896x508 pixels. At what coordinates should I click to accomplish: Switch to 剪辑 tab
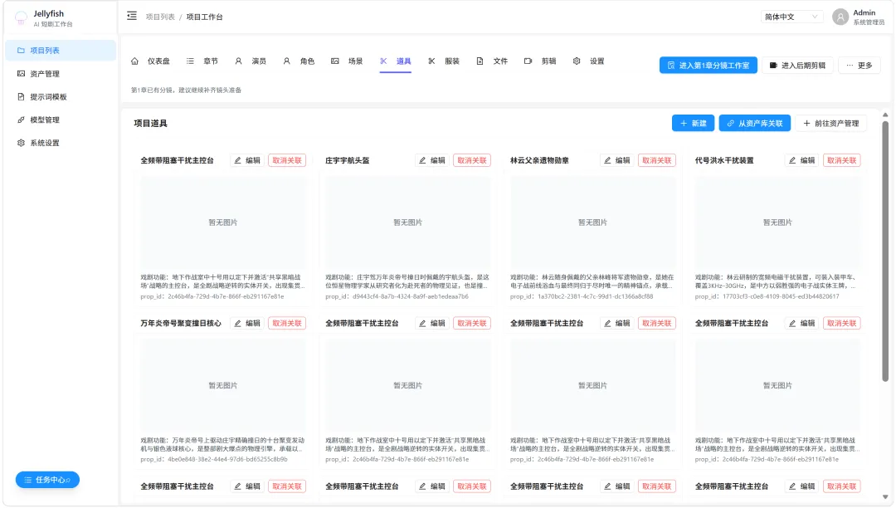pos(540,61)
